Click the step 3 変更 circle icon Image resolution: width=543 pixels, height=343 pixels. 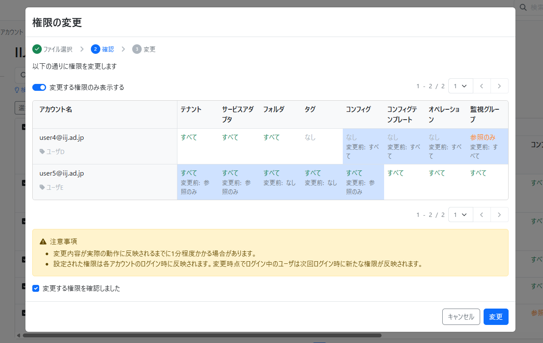point(137,49)
